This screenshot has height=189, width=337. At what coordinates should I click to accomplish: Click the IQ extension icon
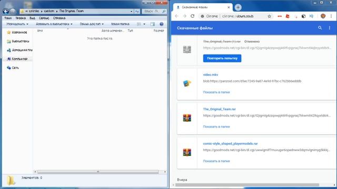coord(311,16)
